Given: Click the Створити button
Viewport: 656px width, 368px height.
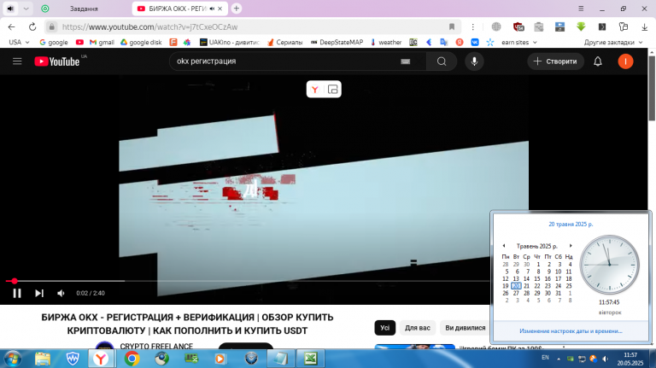Looking at the screenshot, I should pos(555,61).
